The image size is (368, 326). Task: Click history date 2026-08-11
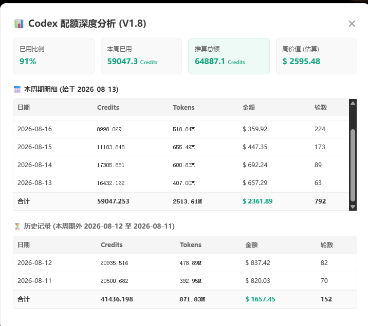point(35,281)
